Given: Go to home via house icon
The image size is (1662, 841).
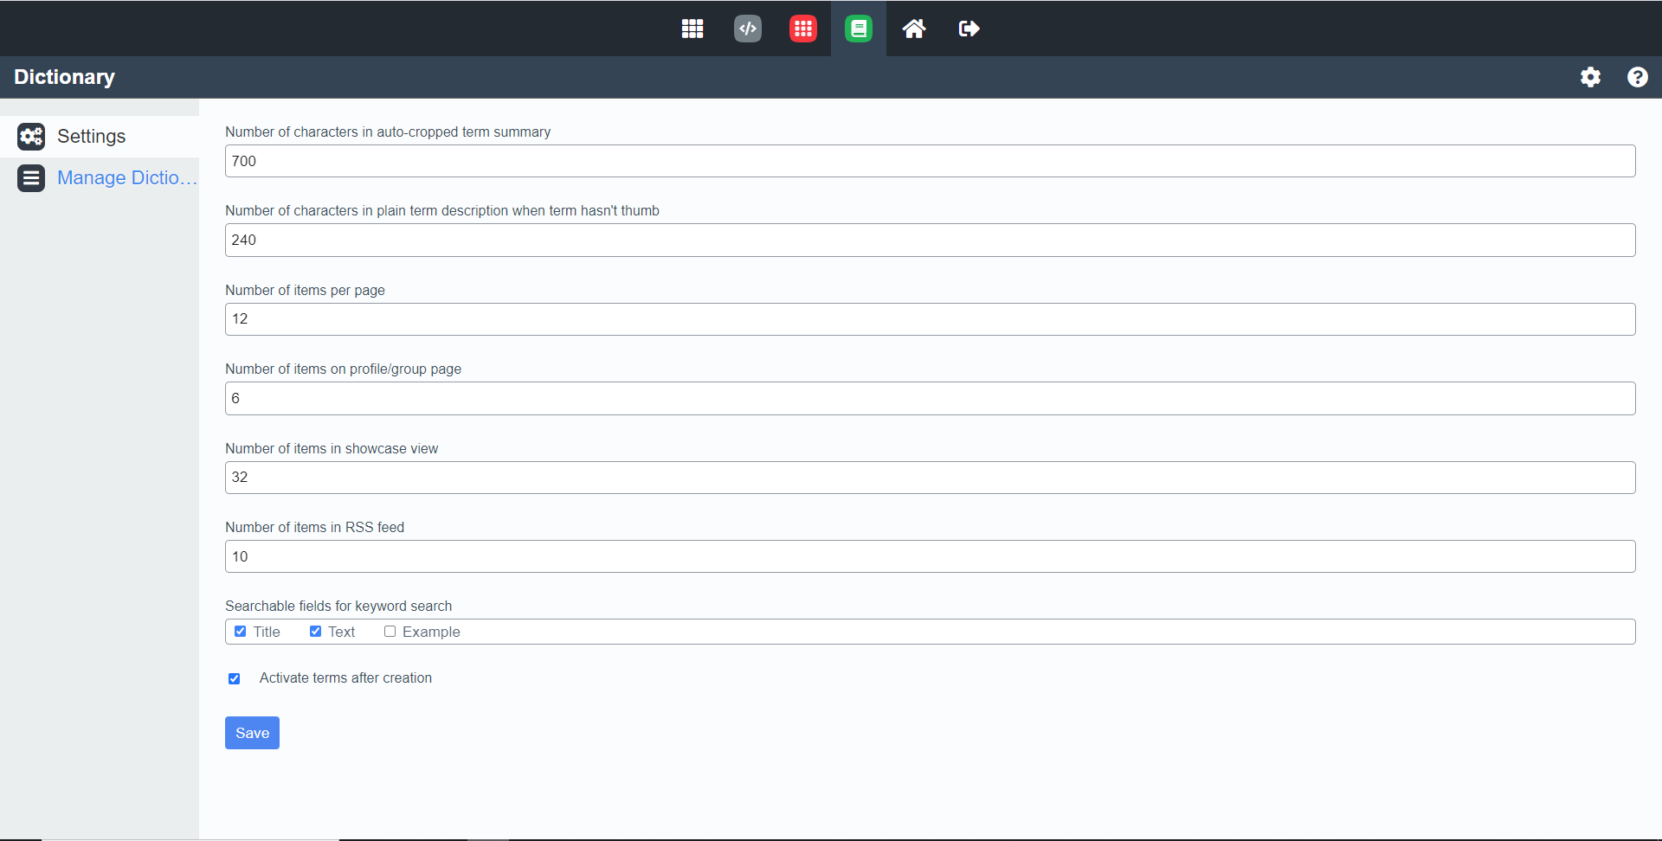Looking at the screenshot, I should pos(914,29).
